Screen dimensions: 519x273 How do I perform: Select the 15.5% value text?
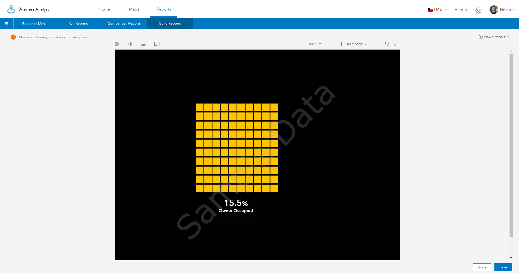coord(236,203)
